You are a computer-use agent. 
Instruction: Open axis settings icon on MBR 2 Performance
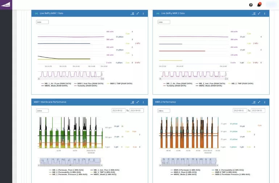254,102
